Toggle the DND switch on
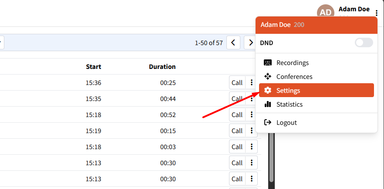Image resolution: width=384 pixels, height=189 pixels. pyautogui.click(x=364, y=43)
